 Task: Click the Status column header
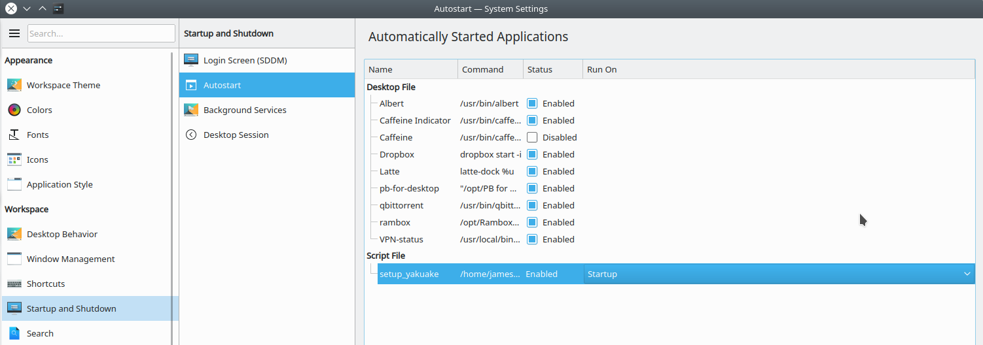coord(552,69)
